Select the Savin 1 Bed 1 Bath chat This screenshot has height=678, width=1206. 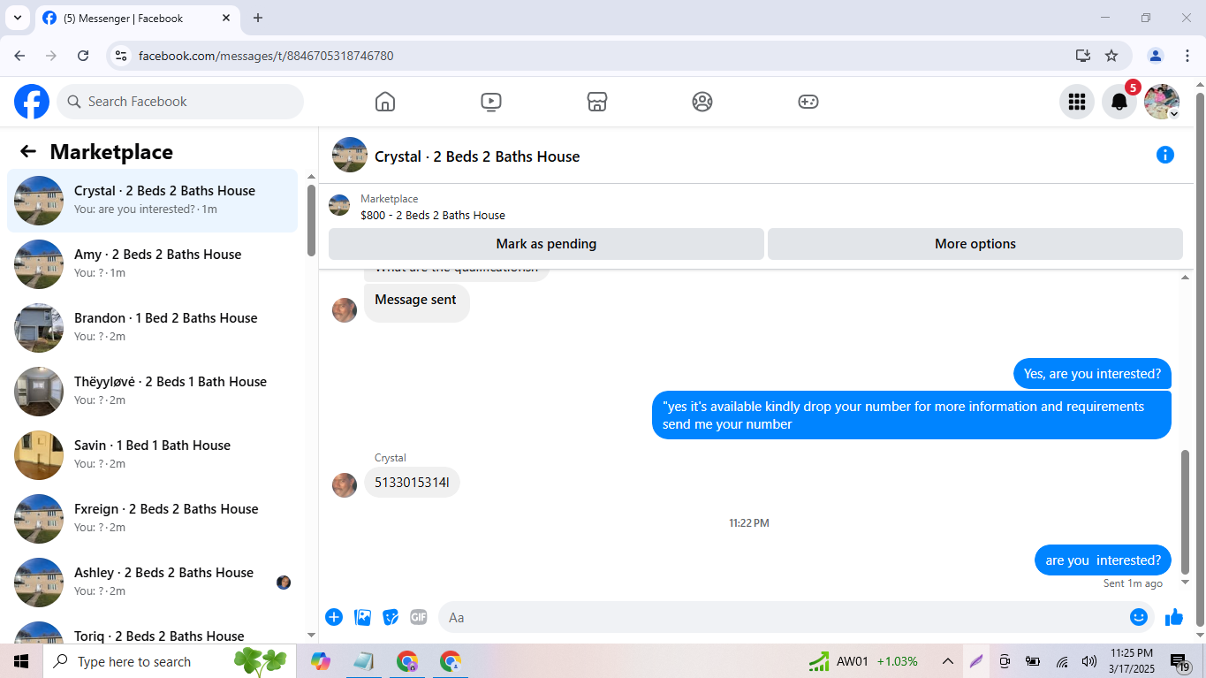153,455
